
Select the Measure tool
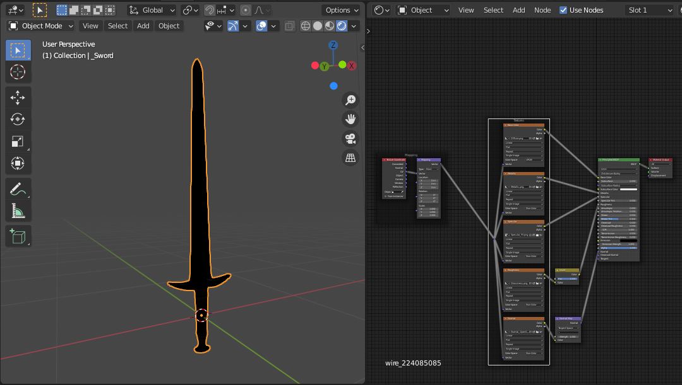pos(18,210)
